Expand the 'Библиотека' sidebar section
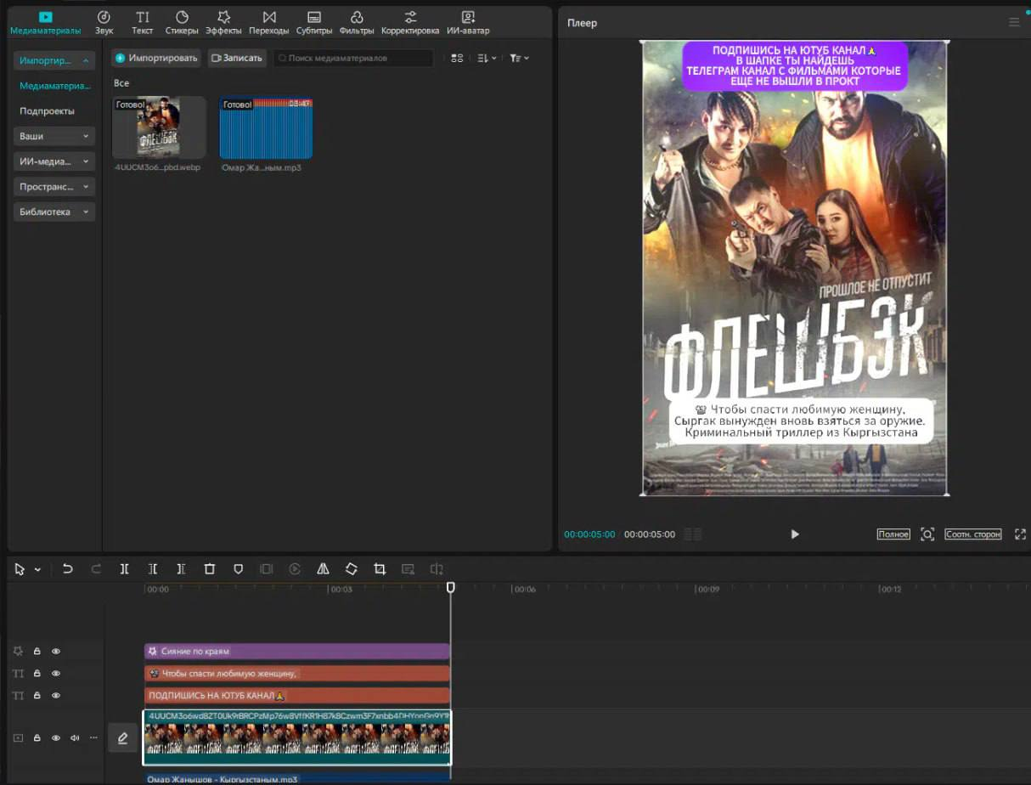The width and height of the screenshot is (1031, 785). coord(54,212)
